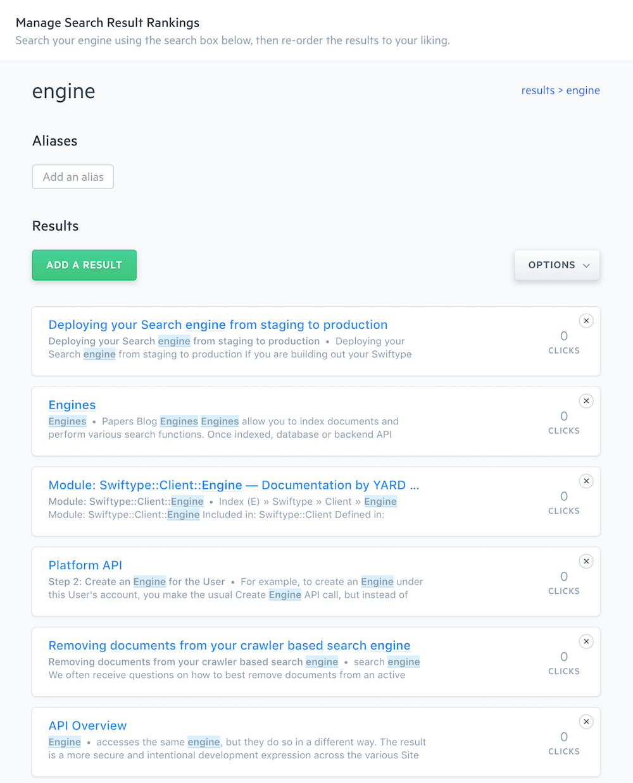This screenshot has height=783, width=633.
Task: Remove the Swiftype::Client::Engine result
Action: click(x=587, y=481)
